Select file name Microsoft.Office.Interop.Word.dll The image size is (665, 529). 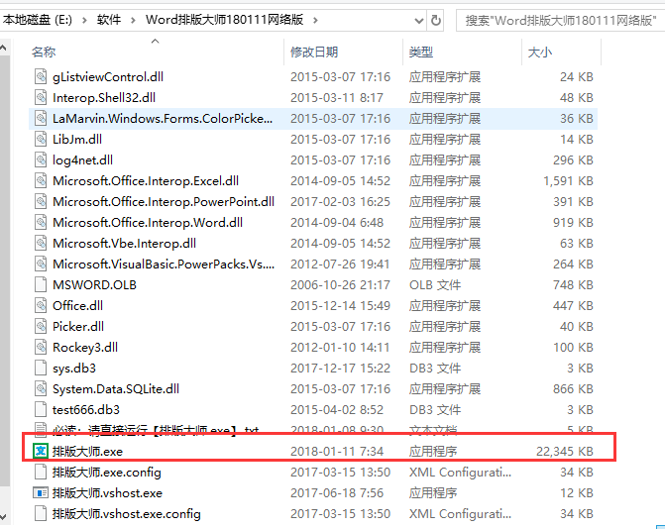(148, 222)
